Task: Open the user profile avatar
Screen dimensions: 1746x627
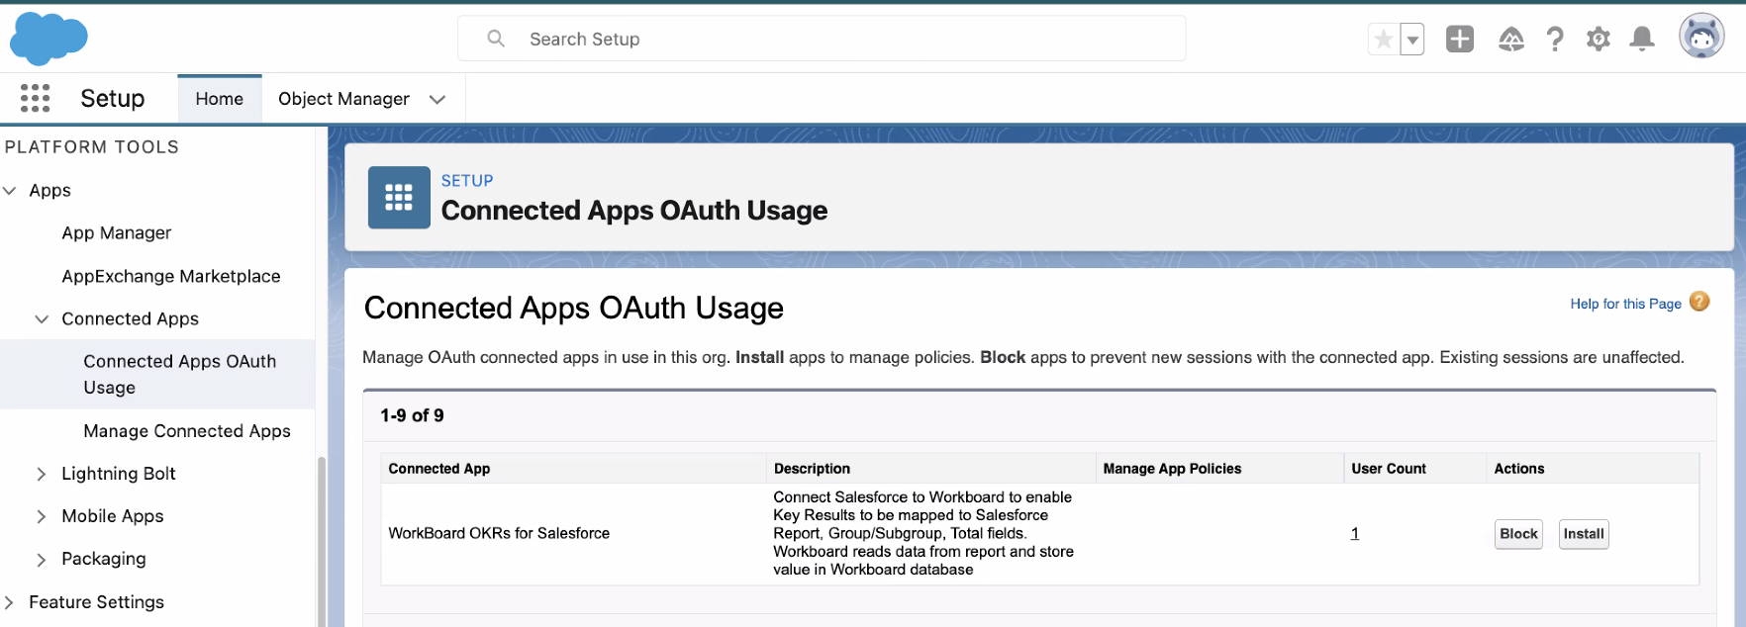Action: click(1701, 37)
